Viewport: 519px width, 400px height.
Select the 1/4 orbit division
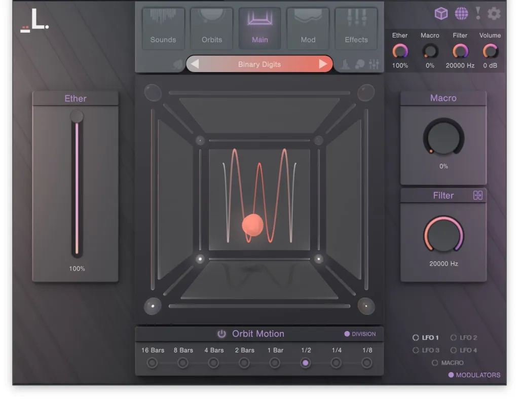336,363
